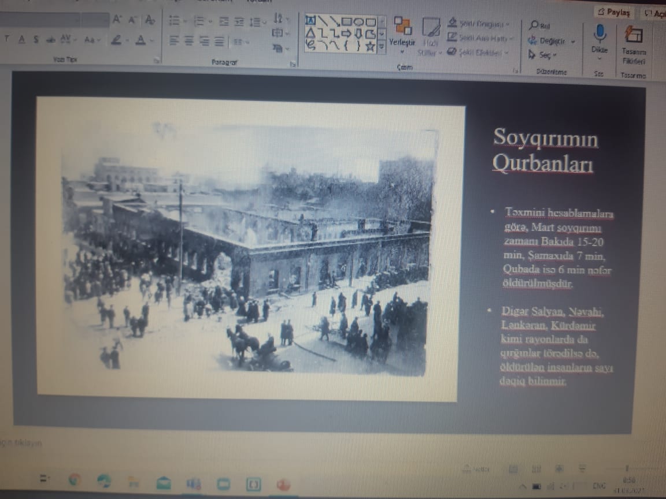
Task: Convert to SmartArt icon
Action: coord(280,48)
